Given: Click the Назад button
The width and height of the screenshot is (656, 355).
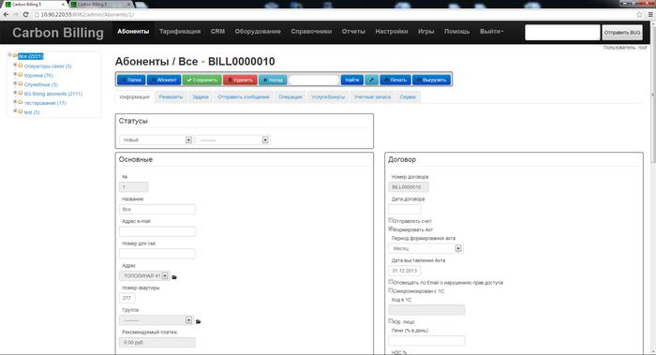Looking at the screenshot, I should 273,80.
